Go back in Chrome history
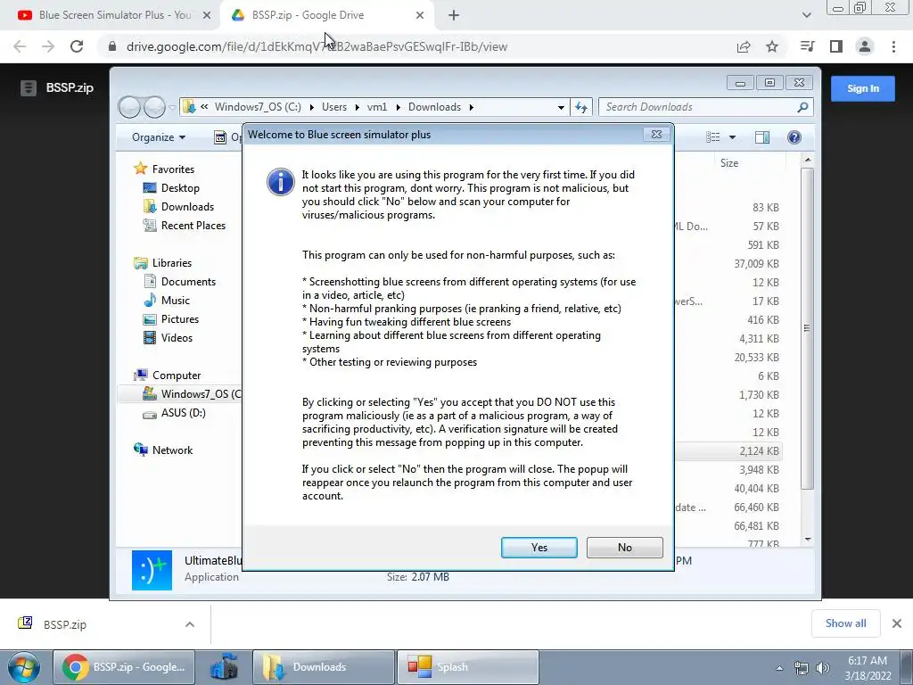Viewport: 913px width, 685px height. click(20, 46)
